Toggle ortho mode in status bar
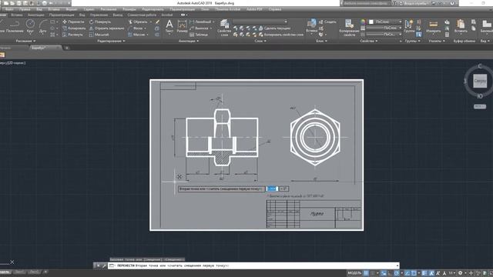493x277 pixels. [x=390, y=273]
